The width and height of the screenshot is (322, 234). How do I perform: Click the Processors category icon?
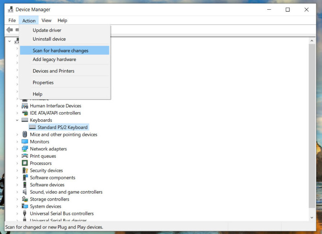(x=25, y=163)
